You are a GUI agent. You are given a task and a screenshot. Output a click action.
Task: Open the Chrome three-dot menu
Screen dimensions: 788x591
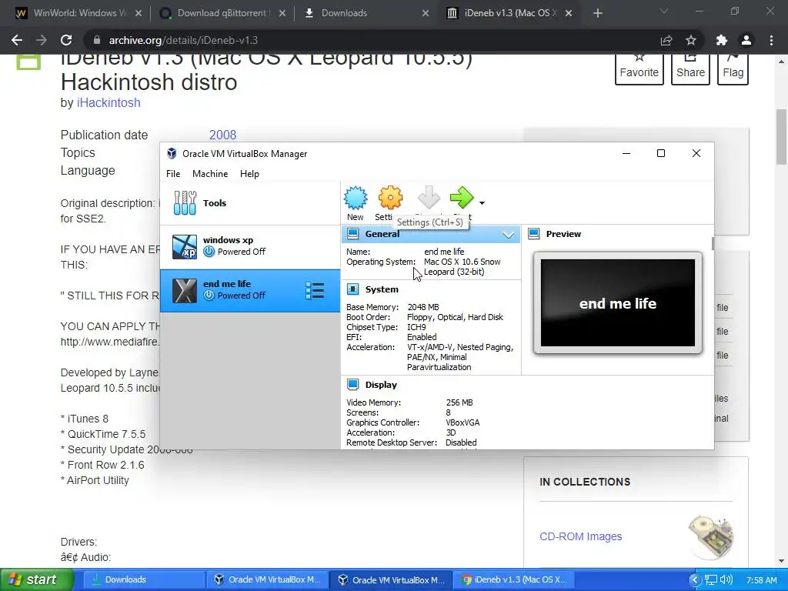[771, 40]
